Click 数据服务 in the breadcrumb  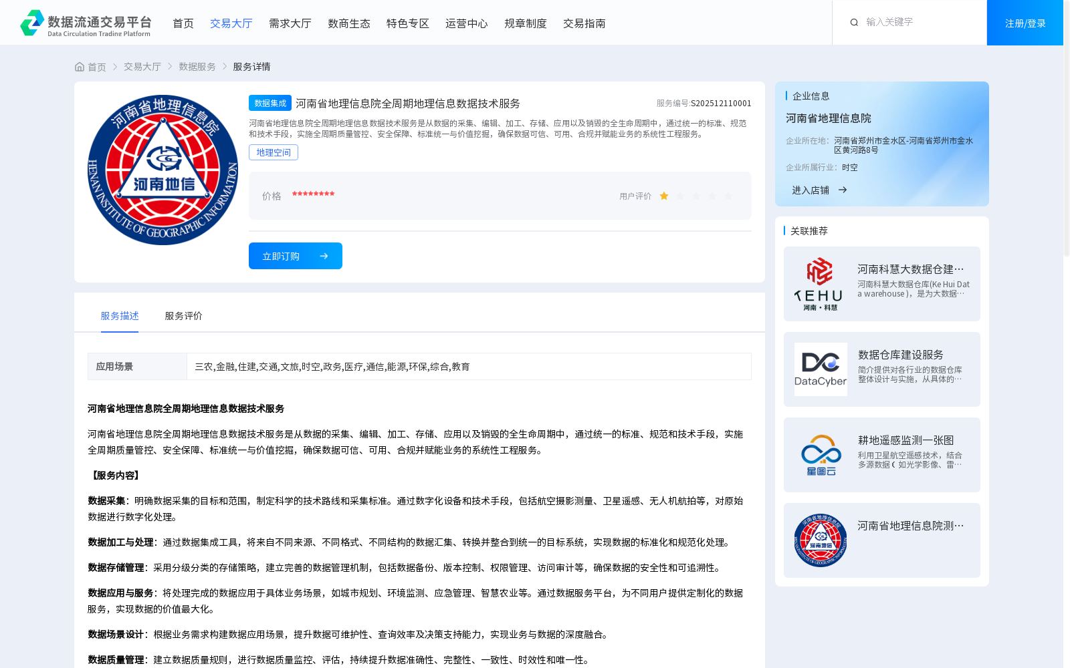pyautogui.click(x=197, y=67)
